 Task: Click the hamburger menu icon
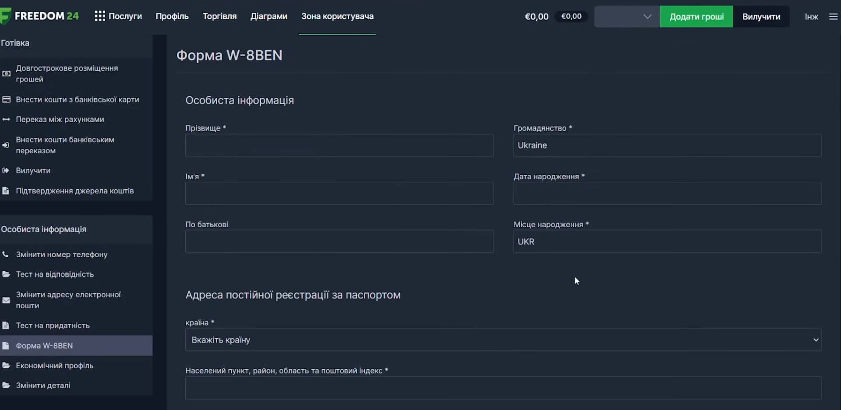[x=833, y=17]
